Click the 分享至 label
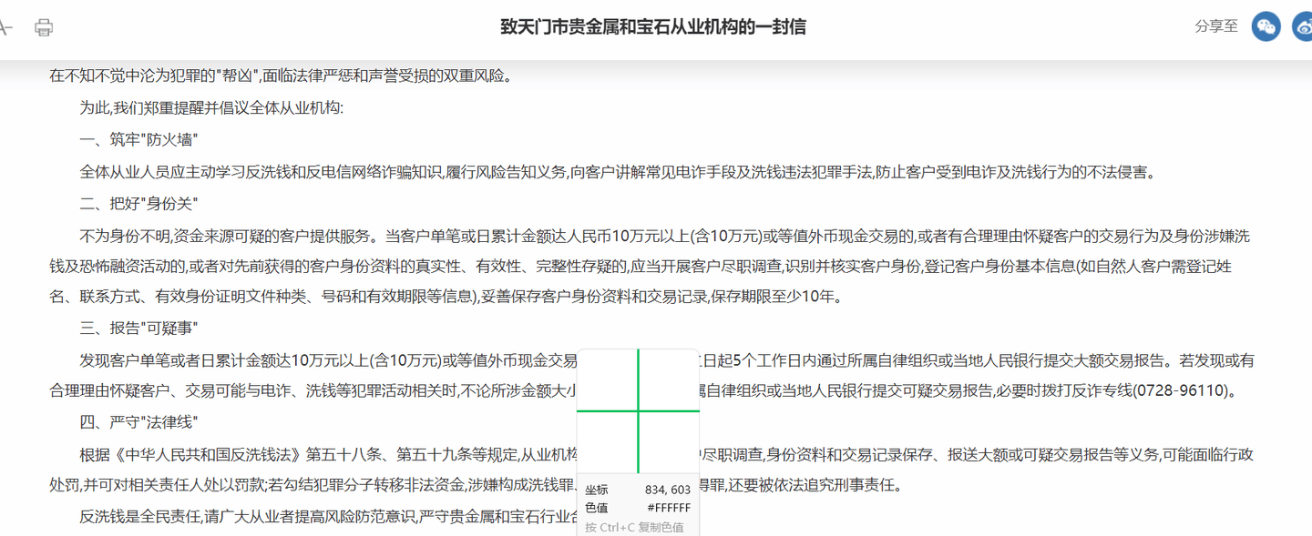 [x=1216, y=26]
